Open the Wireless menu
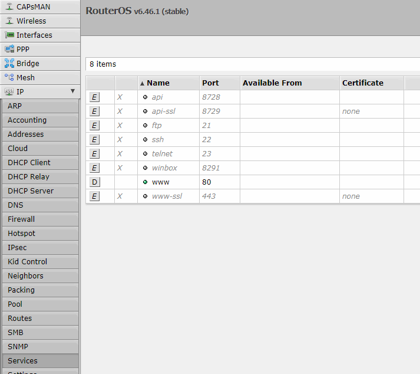This screenshot has height=374, width=420. click(40, 21)
